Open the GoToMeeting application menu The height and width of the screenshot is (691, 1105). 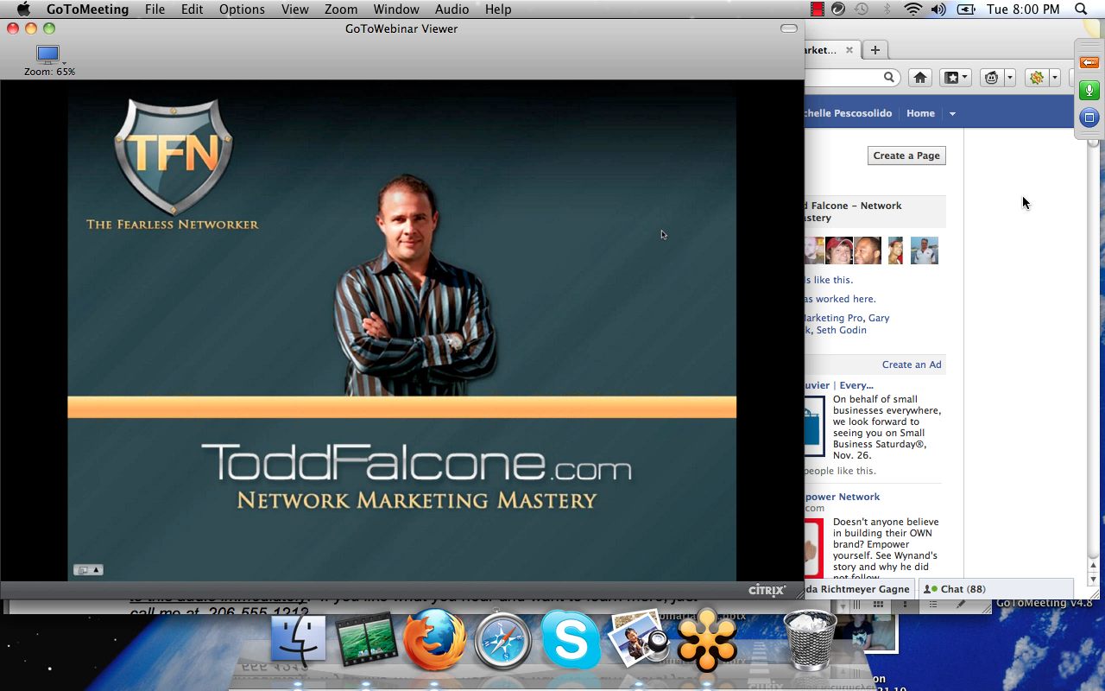point(87,10)
